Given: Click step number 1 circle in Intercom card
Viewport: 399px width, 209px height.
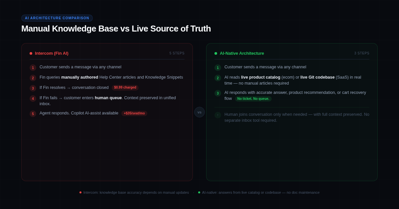Looking at the screenshot, I should (x=33, y=68).
